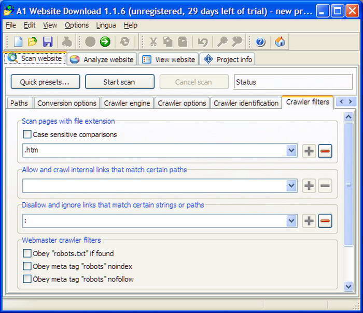Click the vertical scrollbar thumb

pos(348,184)
